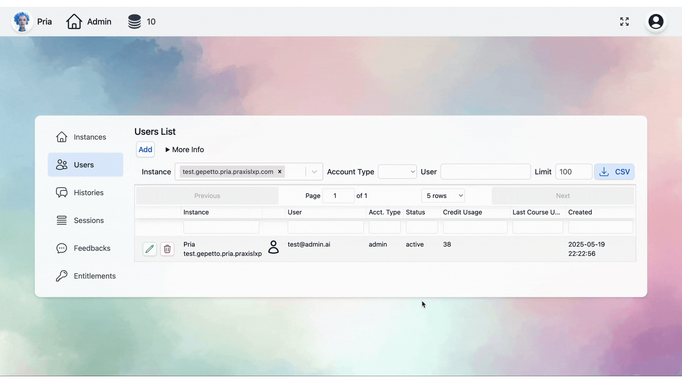Open the rows per page selector

pos(443,195)
